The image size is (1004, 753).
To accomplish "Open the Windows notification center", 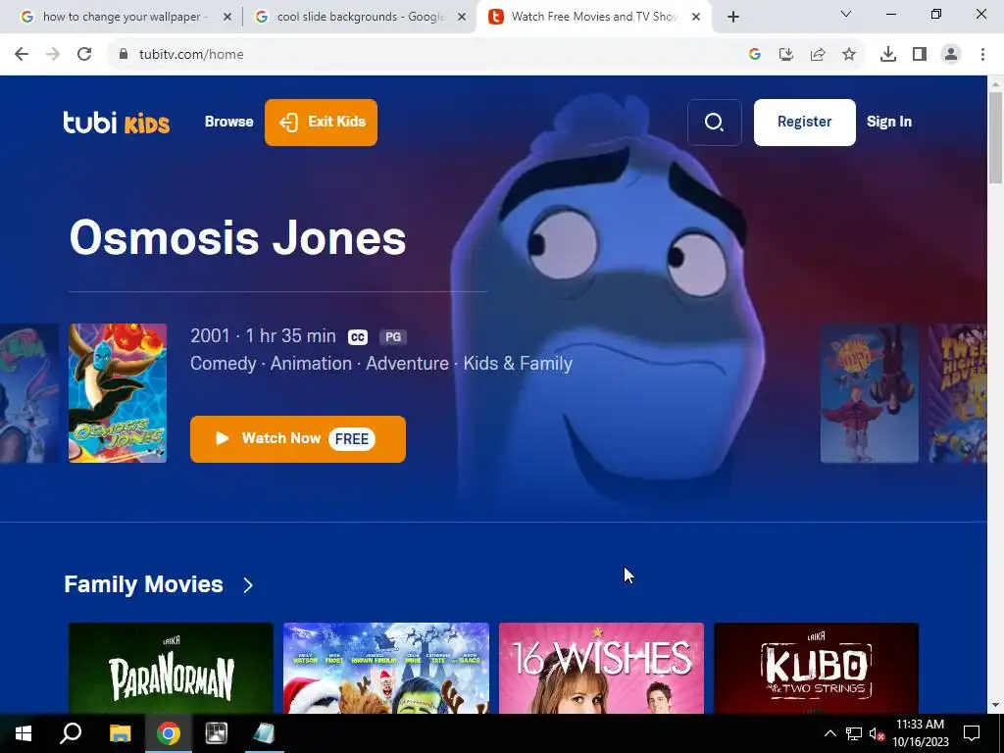I will [x=972, y=733].
